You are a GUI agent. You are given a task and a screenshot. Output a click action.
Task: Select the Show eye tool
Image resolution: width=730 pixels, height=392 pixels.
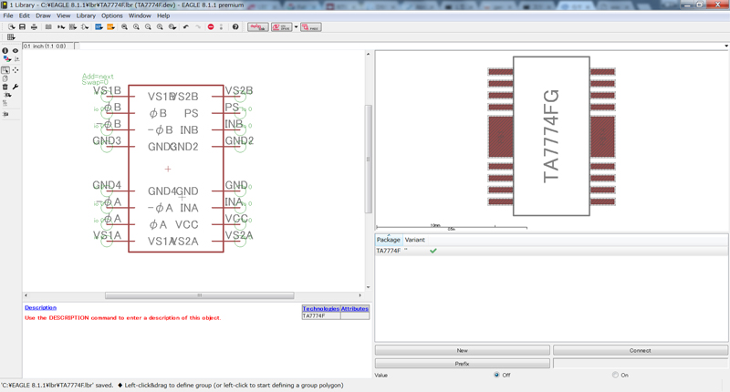[16, 51]
